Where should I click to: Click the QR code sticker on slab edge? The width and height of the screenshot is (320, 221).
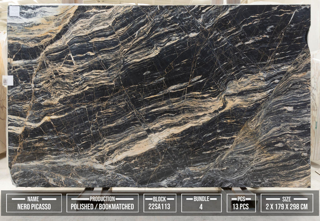click(8, 81)
